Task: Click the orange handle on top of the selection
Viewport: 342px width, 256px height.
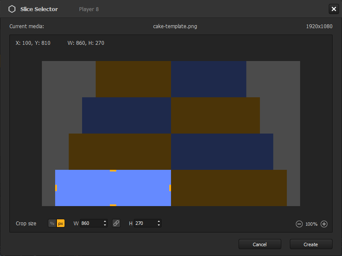Action: (x=112, y=170)
